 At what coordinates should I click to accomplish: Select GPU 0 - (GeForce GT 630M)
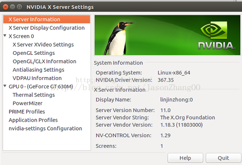[x=41, y=87]
